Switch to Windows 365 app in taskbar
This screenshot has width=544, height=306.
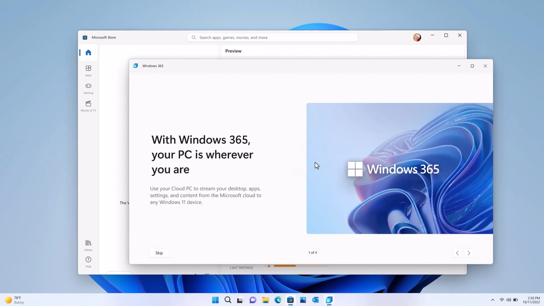point(329,300)
